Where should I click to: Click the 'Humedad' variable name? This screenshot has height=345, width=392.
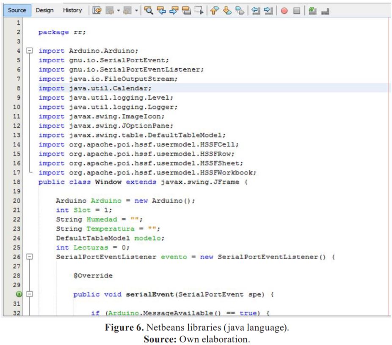[102, 220]
